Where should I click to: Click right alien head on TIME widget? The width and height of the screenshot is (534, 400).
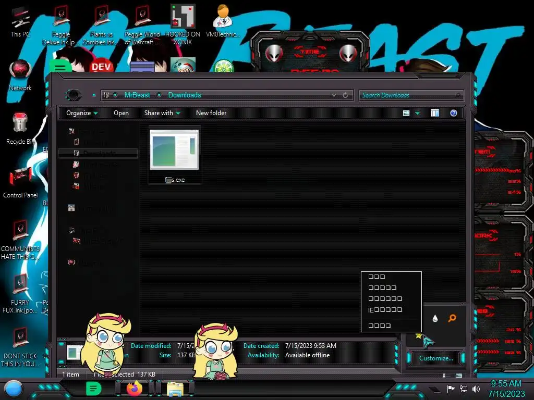coord(348,53)
